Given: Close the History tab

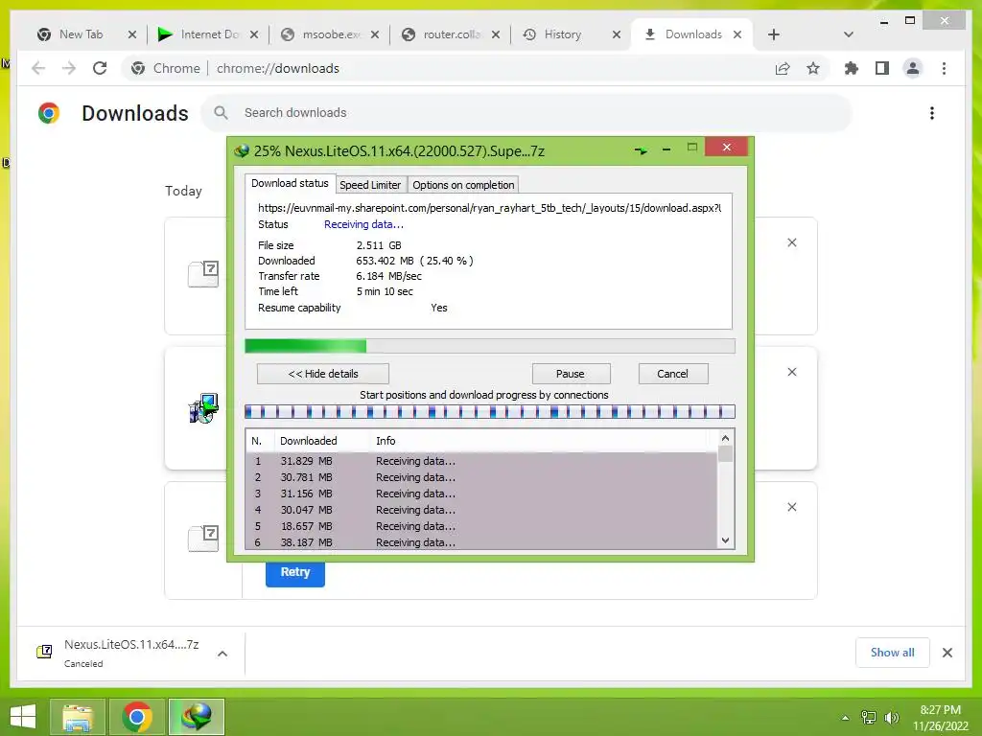Looking at the screenshot, I should (617, 34).
